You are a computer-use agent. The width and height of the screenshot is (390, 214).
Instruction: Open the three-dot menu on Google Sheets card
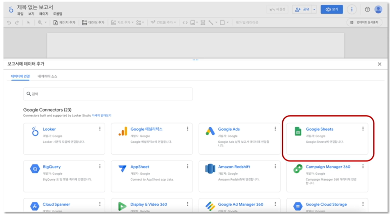pyautogui.click(x=363, y=129)
